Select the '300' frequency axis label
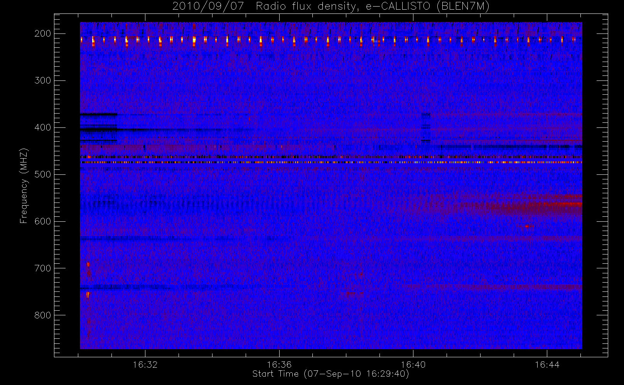This screenshot has width=624, height=385. 42,80
